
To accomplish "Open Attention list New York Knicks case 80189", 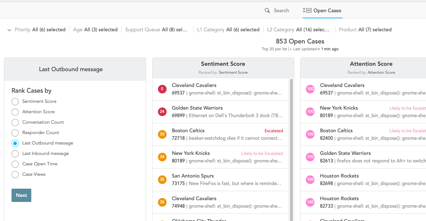I will [363, 112].
